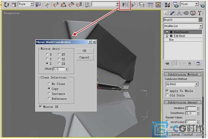Choose the Reference clone option
208x139 pixels.
tap(49, 98)
